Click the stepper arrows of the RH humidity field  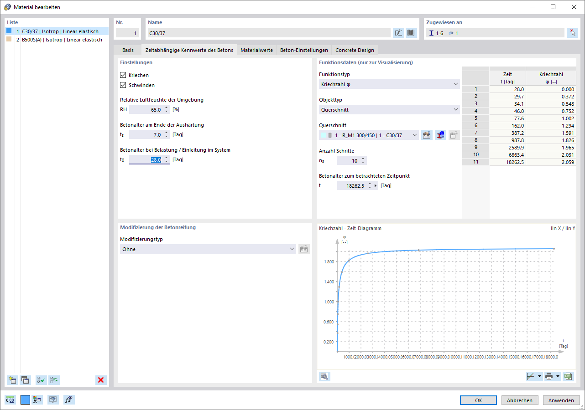coord(167,110)
